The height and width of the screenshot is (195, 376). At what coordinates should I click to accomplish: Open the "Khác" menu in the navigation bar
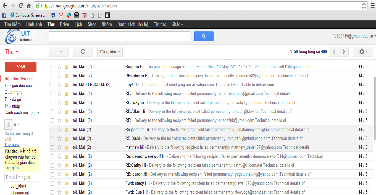click(176, 24)
